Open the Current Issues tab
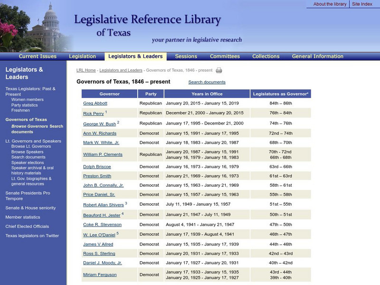This screenshot has width=380, height=285. [x=38, y=56]
